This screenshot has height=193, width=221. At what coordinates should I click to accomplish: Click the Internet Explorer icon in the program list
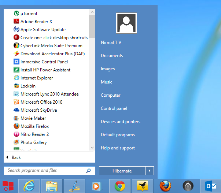pyautogui.click(x=16, y=78)
